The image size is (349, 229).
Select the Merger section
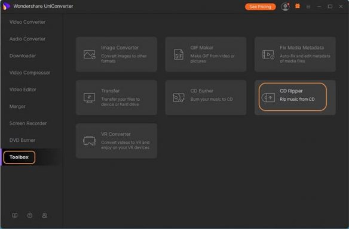pos(17,106)
